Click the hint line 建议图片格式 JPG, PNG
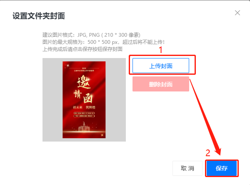This screenshot has height=185, width=250. 91,35
